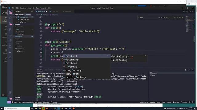Open the File menu
Image resolution: width=197 pixels, height=110 pixels.
(x=13, y=8)
